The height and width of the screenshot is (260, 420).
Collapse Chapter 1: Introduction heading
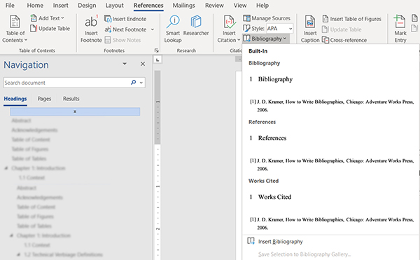(x=6, y=168)
